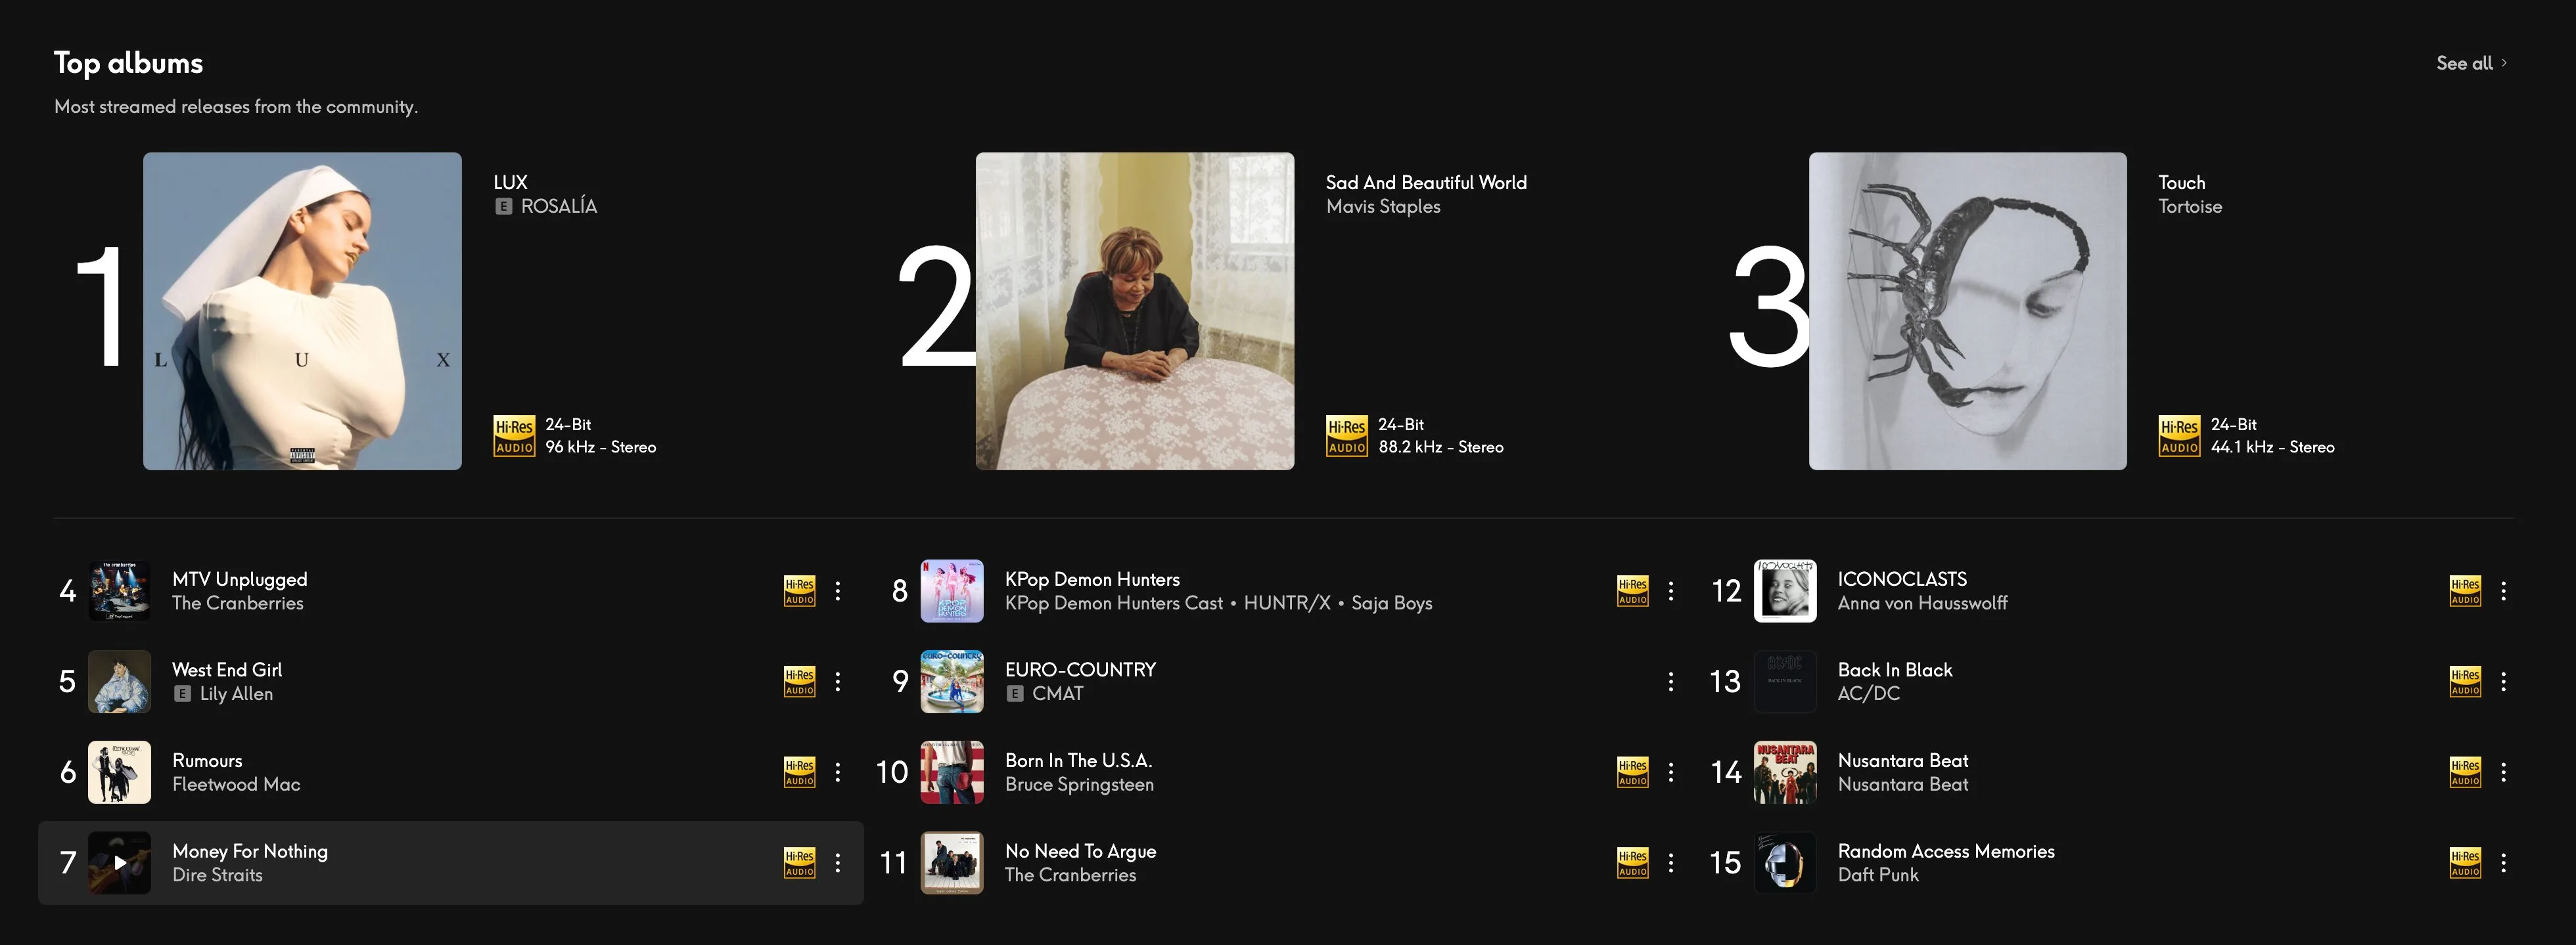Open the options menu for Random Access Memories
This screenshot has height=945, width=2576.
[x=2504, y=862]
